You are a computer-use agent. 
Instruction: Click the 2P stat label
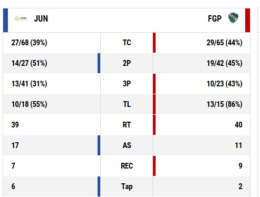point(127,63)
